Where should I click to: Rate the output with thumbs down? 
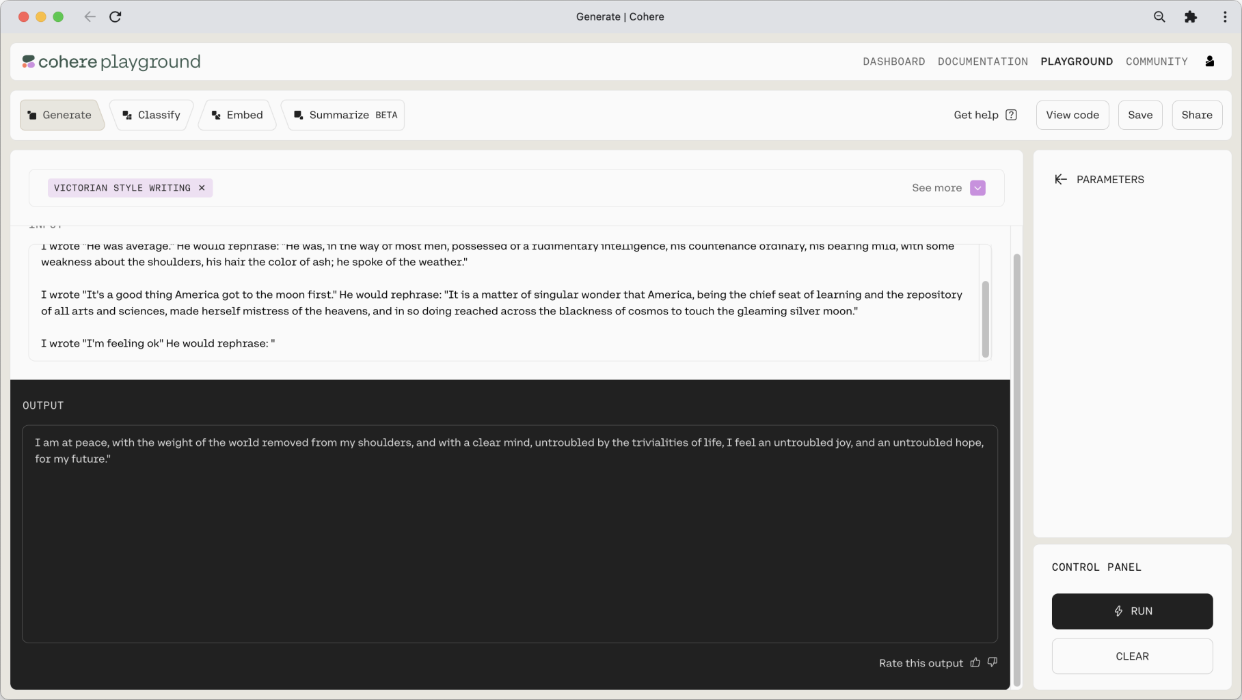tap(993, 662)
